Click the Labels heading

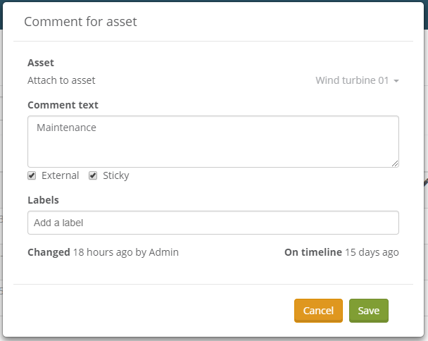click(43, 200)
